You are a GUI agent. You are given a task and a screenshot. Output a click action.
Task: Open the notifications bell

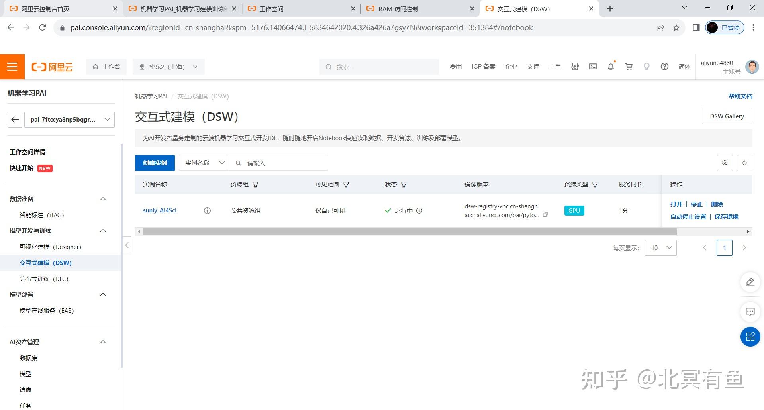click(x=611, y=66)
